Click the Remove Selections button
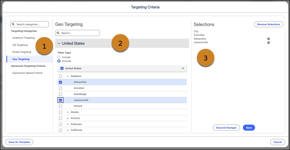290x150 pixels. [268, 24]
